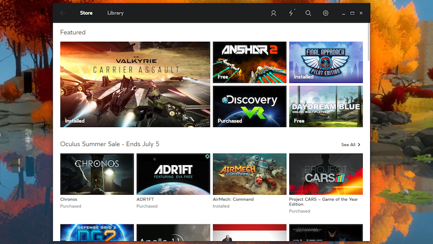The width and height of the screenshot is (433, 244).
Task: Click Purchased label on Discovery VR
Action: pos(229,121)
